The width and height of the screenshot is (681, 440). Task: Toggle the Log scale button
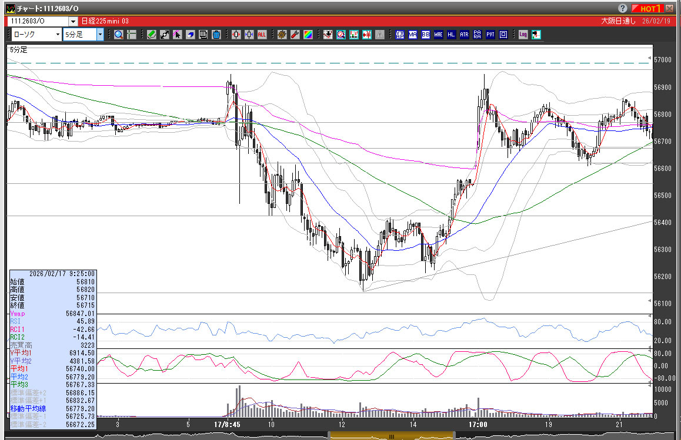pyautogui.click(x=523, y=35)
